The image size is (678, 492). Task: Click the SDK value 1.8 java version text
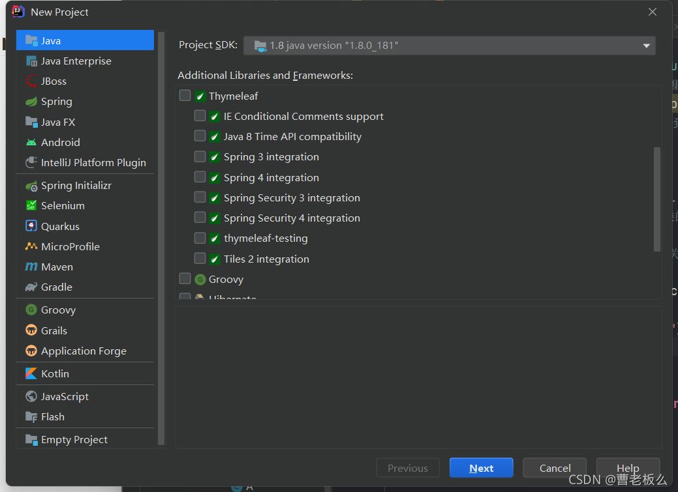tap(334, 46)
